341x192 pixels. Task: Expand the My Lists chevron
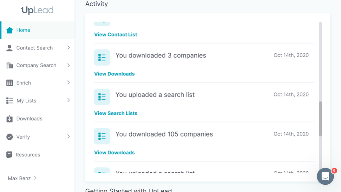(x=68, y=100)
